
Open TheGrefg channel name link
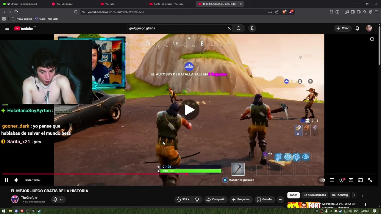(28, 198)
